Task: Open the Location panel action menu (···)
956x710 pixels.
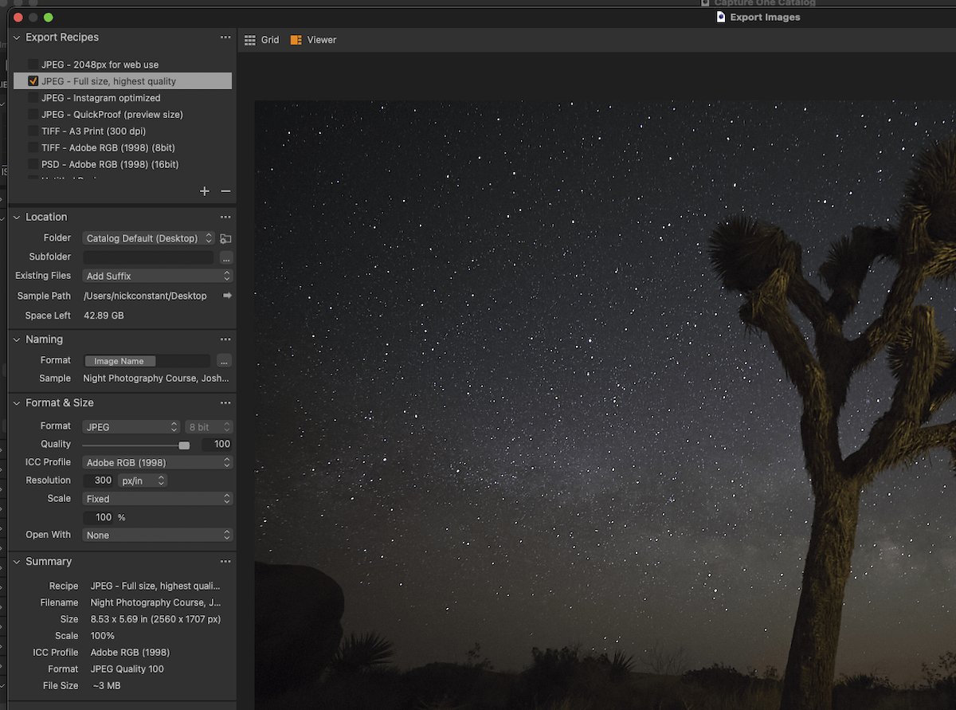Action: tap(225, 217)
